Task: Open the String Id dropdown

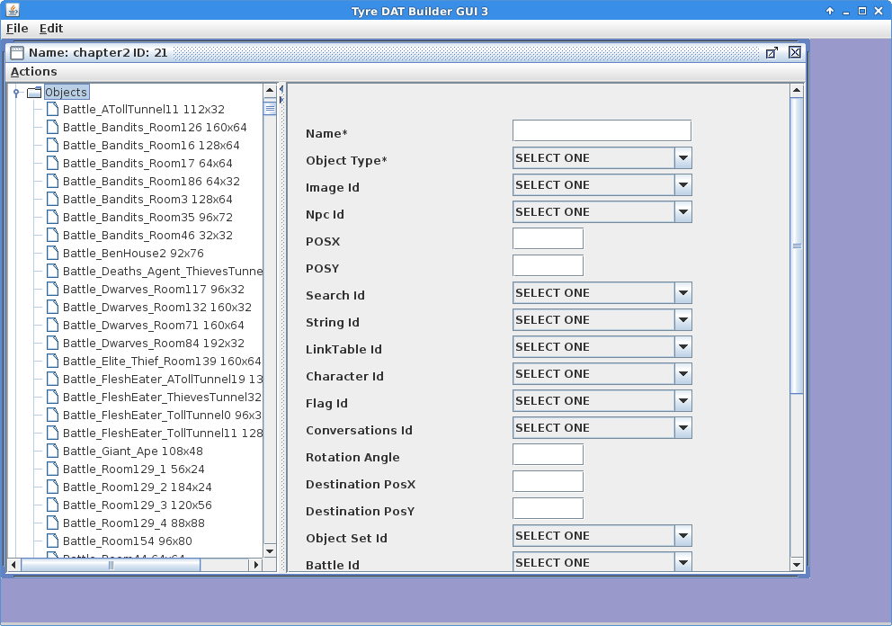Action: [602, 320]
